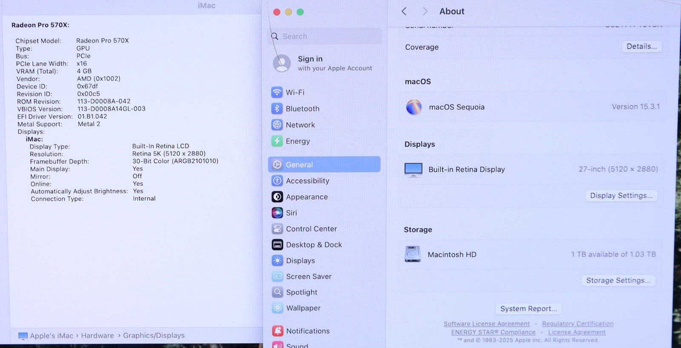Go back with the left chevron
This screenshot has width=681, height=348.
(404, 11)
